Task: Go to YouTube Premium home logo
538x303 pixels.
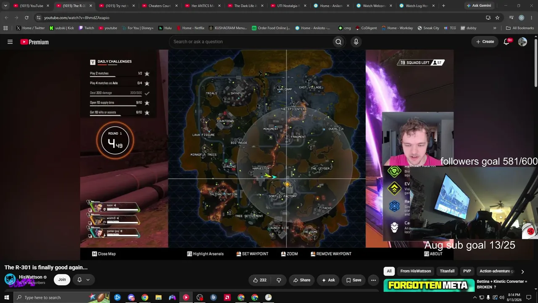Action: 34,42
